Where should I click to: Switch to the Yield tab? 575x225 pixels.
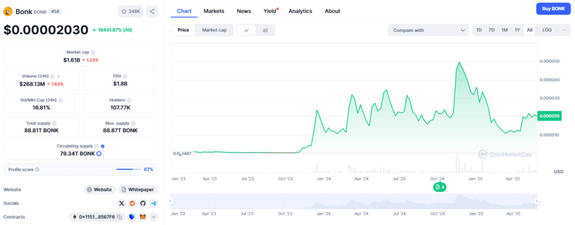[270, 11]
